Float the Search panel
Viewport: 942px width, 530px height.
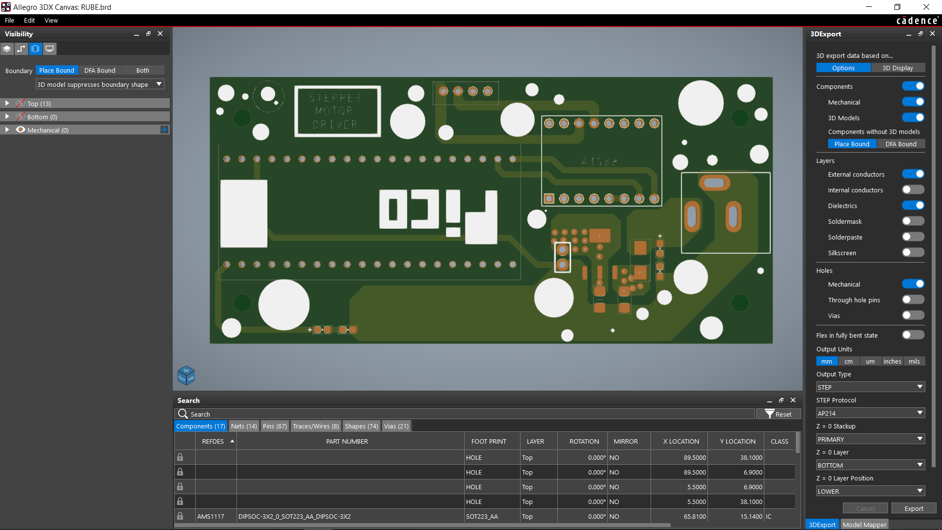tap(781, 400)
